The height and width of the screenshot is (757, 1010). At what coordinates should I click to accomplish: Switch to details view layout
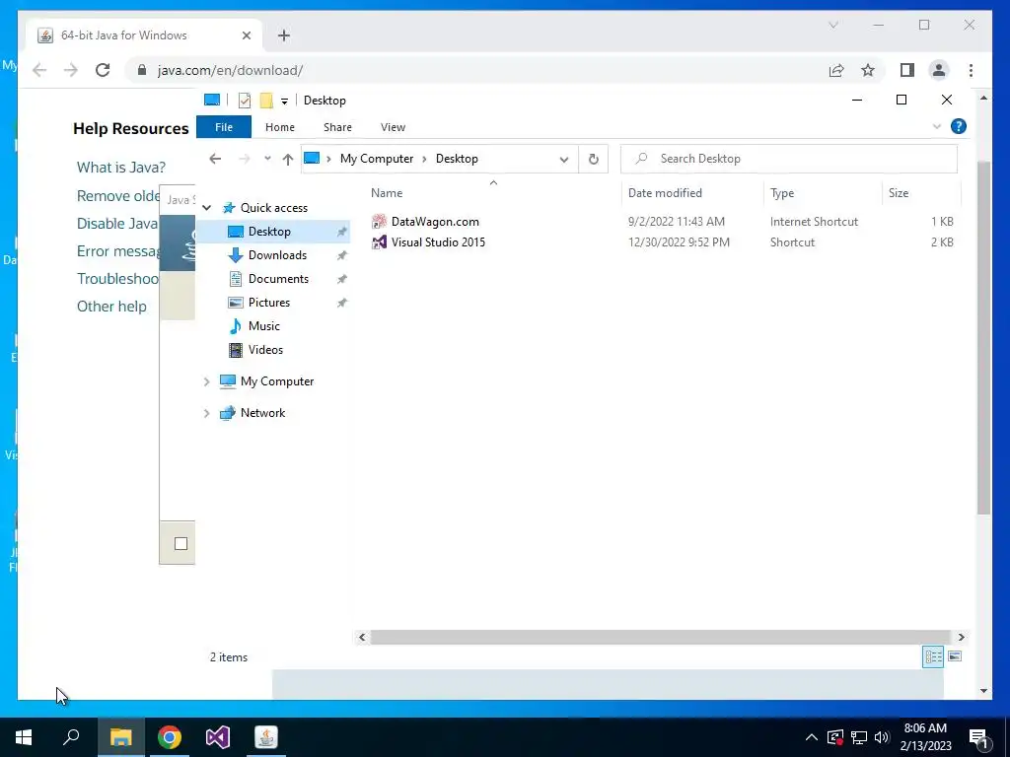(x=933, y=656)
